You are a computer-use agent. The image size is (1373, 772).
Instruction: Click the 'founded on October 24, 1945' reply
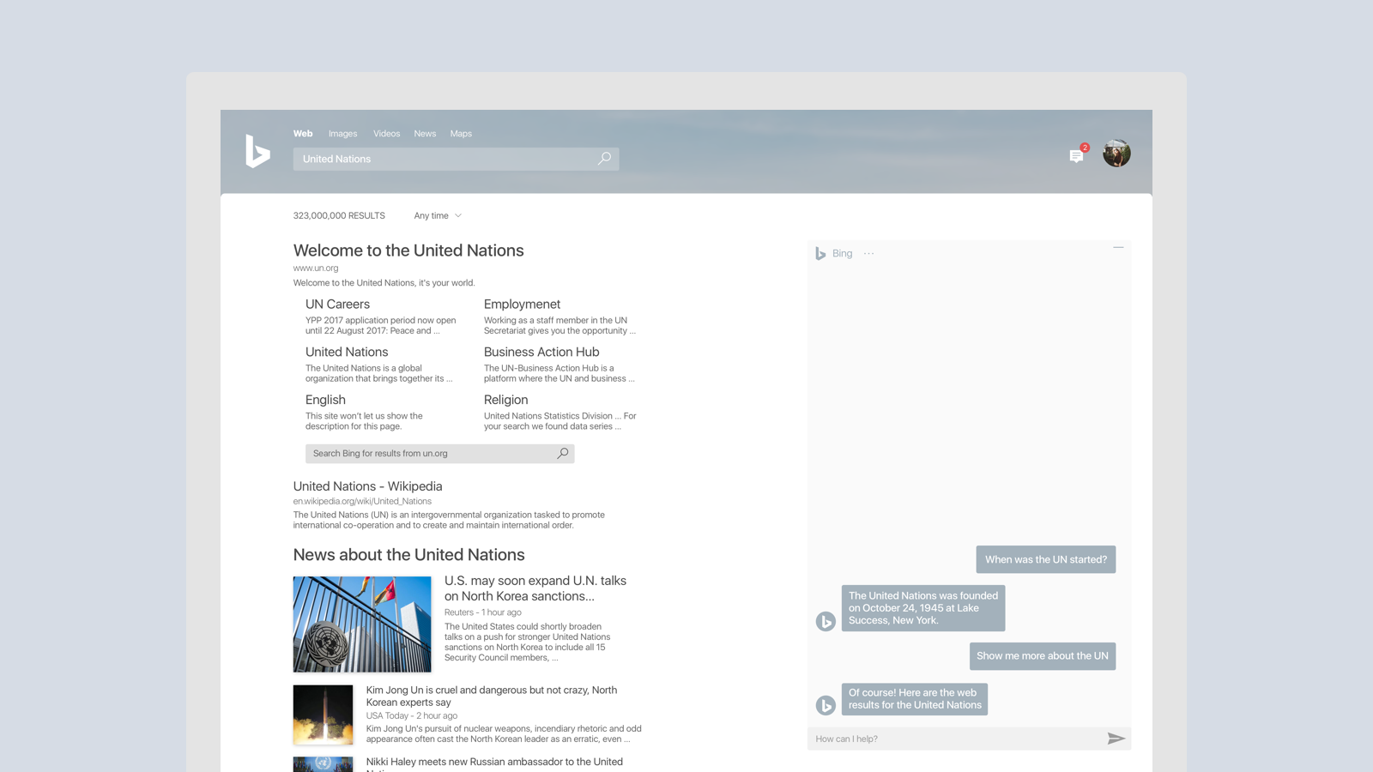pyautogui.click(x=922, y=608)
